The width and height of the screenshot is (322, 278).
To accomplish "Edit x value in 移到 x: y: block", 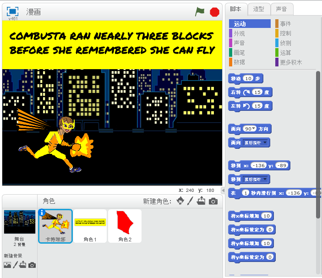I will [258, 165].
